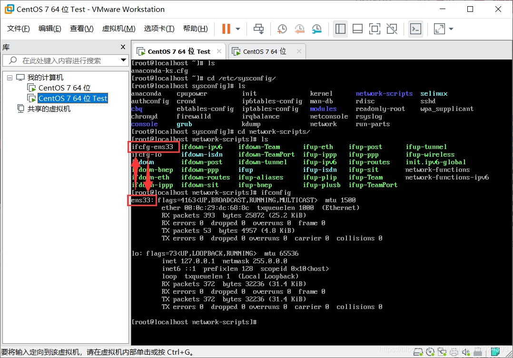Open the stretch guest dropdown arrow
The height and width of the screenshot is (358, 513).
click(x=451, y=29)
